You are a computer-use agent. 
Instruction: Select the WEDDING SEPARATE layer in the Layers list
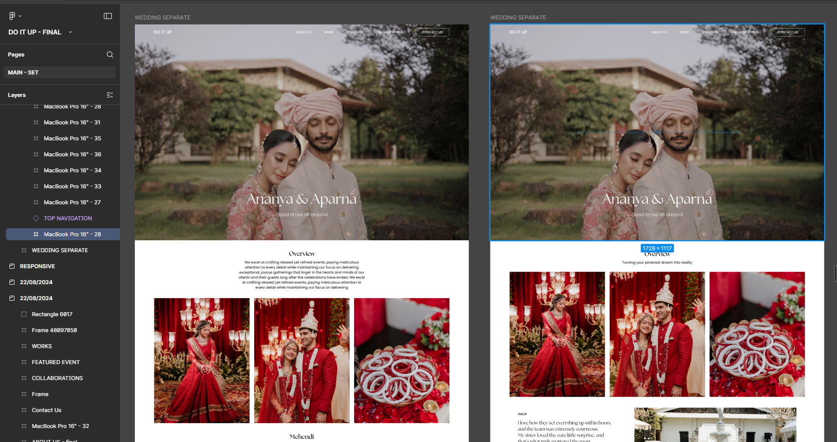tap(60, 250)
